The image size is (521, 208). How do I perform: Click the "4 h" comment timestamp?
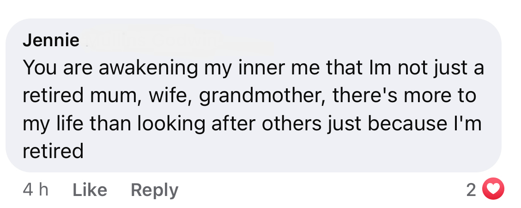tap(36, 190)
